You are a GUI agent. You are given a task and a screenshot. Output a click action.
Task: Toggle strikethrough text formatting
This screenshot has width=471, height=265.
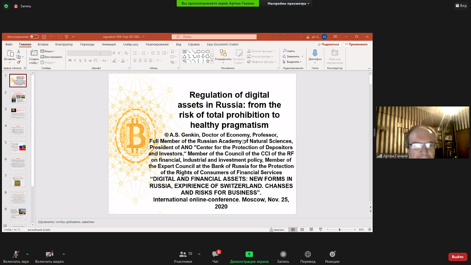tap(90, 60)
